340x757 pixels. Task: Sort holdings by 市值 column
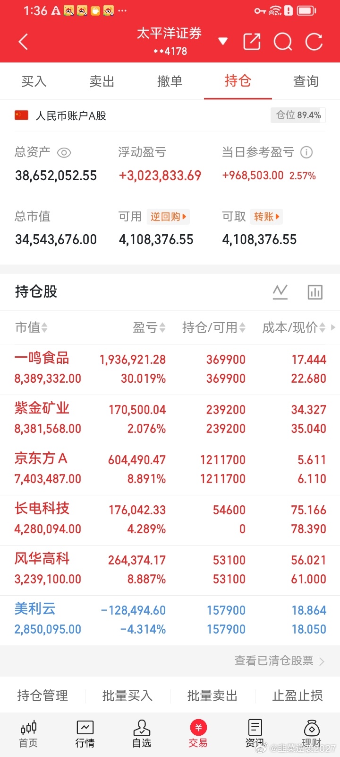click(x=31, y=327)
